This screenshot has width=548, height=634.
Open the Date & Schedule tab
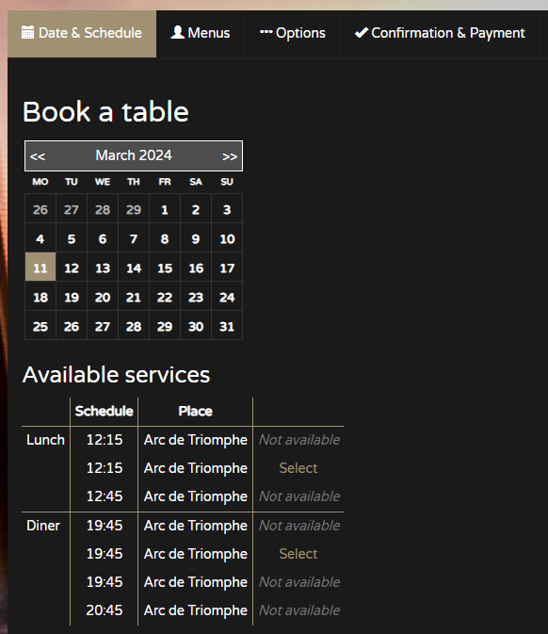point(82,34)
